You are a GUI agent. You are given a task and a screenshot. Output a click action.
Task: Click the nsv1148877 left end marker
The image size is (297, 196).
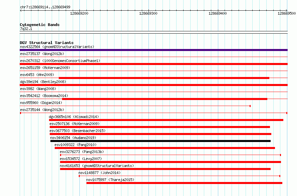click(x=79, y=176)
